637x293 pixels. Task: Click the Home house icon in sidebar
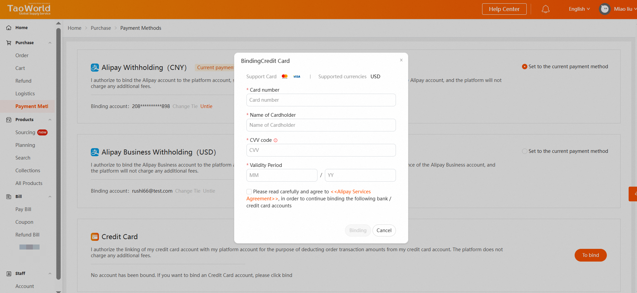coord(9,28)
